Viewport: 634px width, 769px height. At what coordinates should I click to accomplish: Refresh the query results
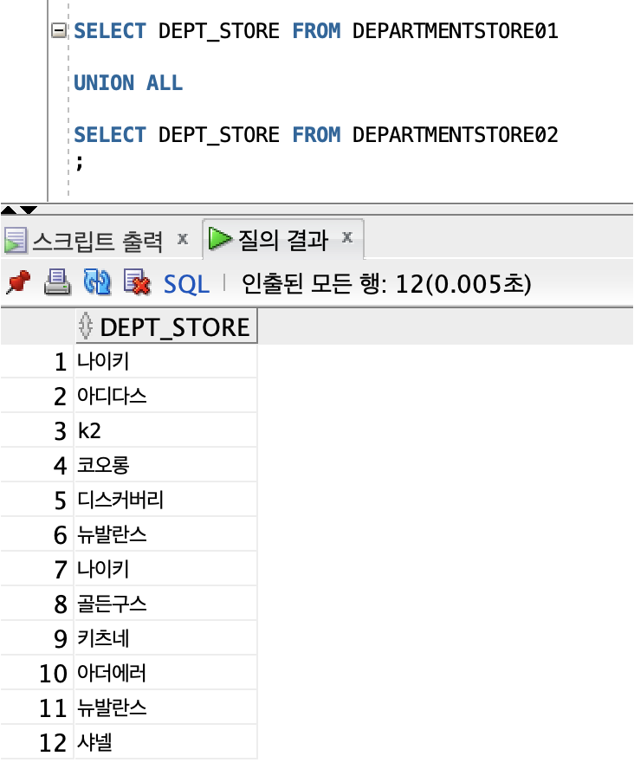(97, 282)
